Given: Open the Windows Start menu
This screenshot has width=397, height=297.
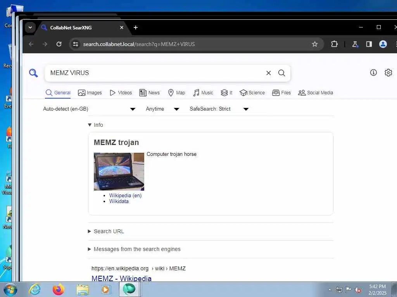Looking at the screenshot, I should click(10, 289).
